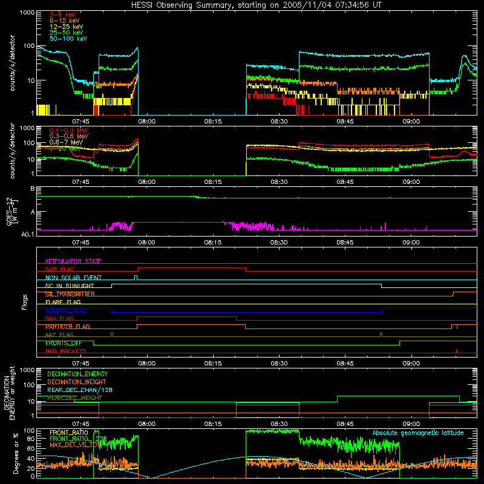Click 08:15 tick under the keV panel
The image size is (484, 484).
point(213,122)
